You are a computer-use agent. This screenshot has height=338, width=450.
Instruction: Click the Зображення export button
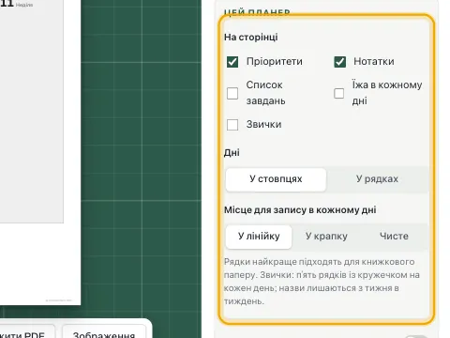104,332
